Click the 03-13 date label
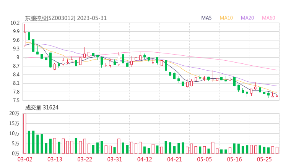The width and height of the screenshot is (283, 168). click(55, 159)
